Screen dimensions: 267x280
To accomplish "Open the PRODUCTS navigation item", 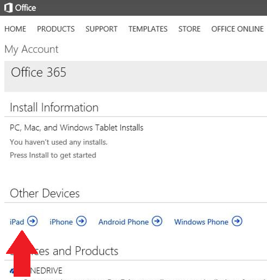I will coord(56,29).
